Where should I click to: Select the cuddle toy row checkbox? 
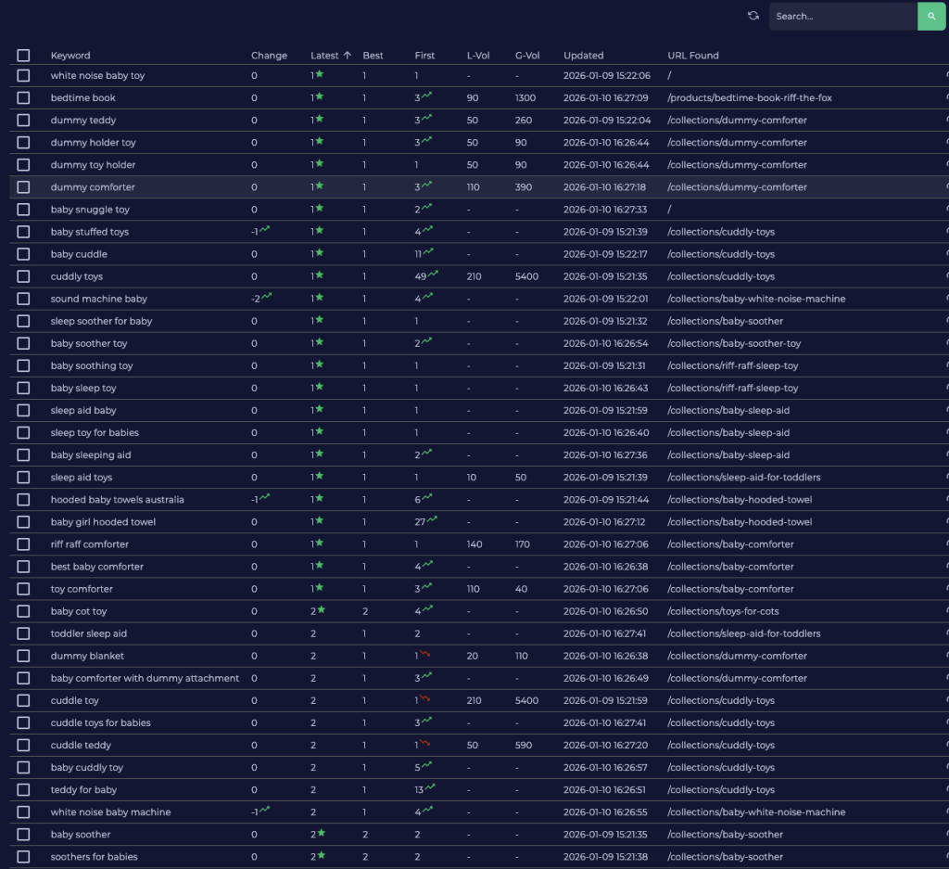coord(23,701)
